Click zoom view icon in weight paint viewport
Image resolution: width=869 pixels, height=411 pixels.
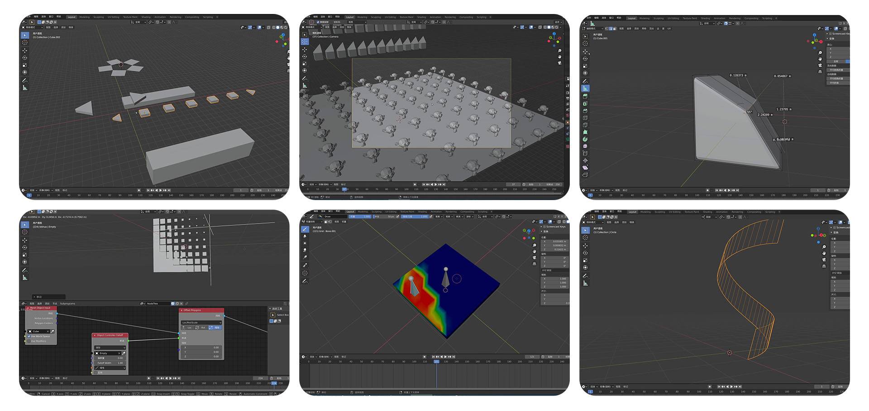pos(534,245)
